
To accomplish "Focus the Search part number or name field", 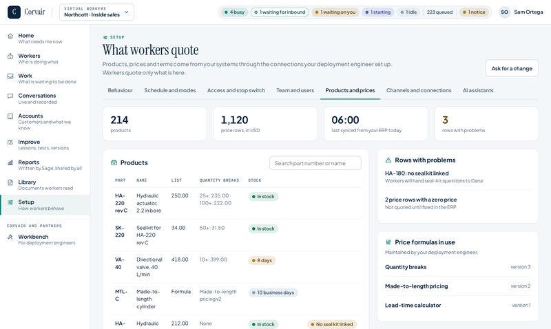I will pos(315,163).
